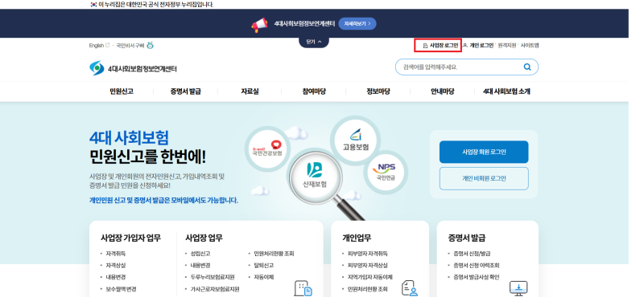This screenshot has width=644, height=297.
Task: Open 자격취득 under 사업장 가입자 업무
Action: pyautogui.click(x=115, y=254)
